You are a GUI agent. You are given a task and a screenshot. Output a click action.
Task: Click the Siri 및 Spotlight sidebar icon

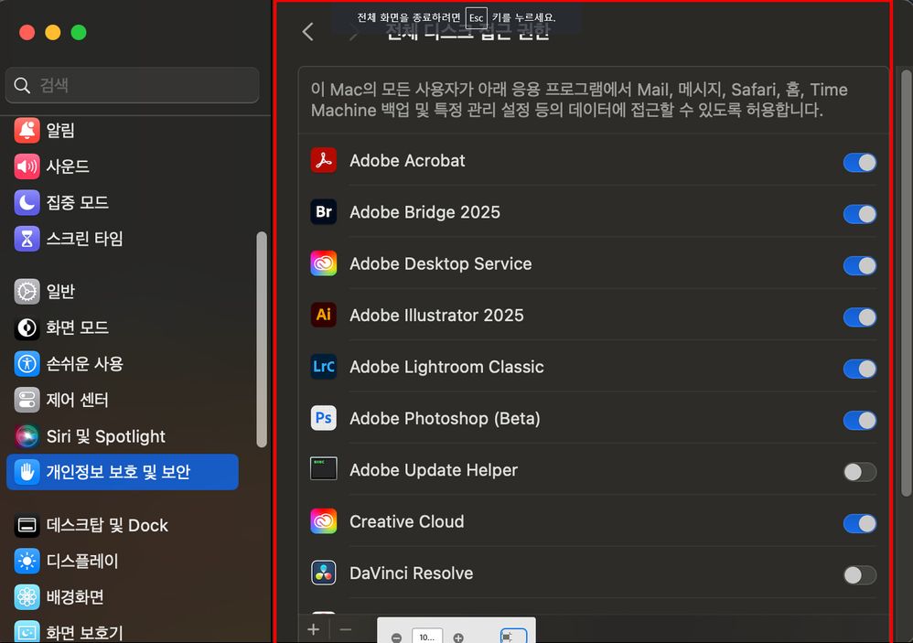26,436
